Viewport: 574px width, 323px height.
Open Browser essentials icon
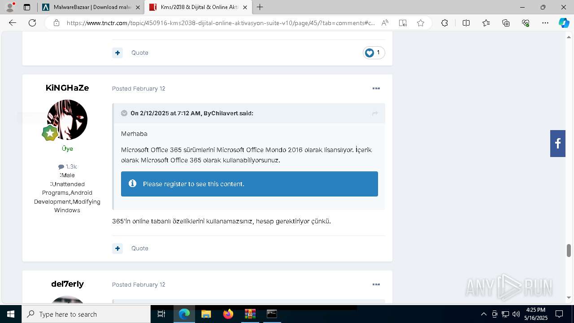coord(526,23)
